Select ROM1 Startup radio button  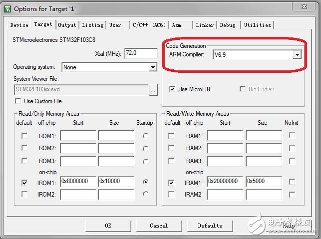pyautogui.click(x=145, y=135)
